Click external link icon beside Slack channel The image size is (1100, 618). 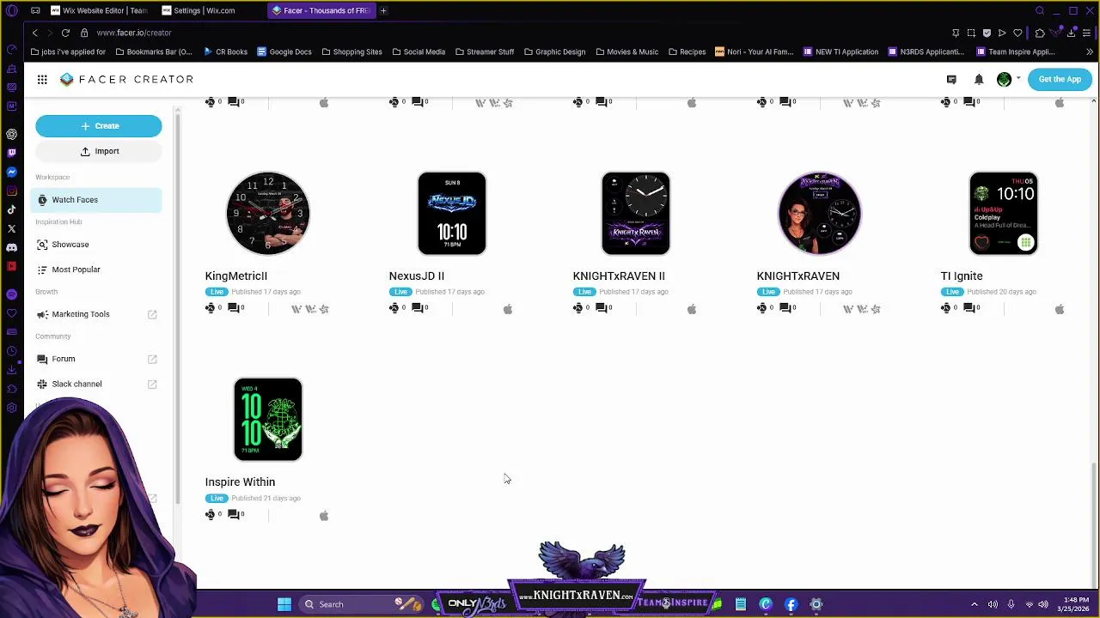[x=152, y=384]
